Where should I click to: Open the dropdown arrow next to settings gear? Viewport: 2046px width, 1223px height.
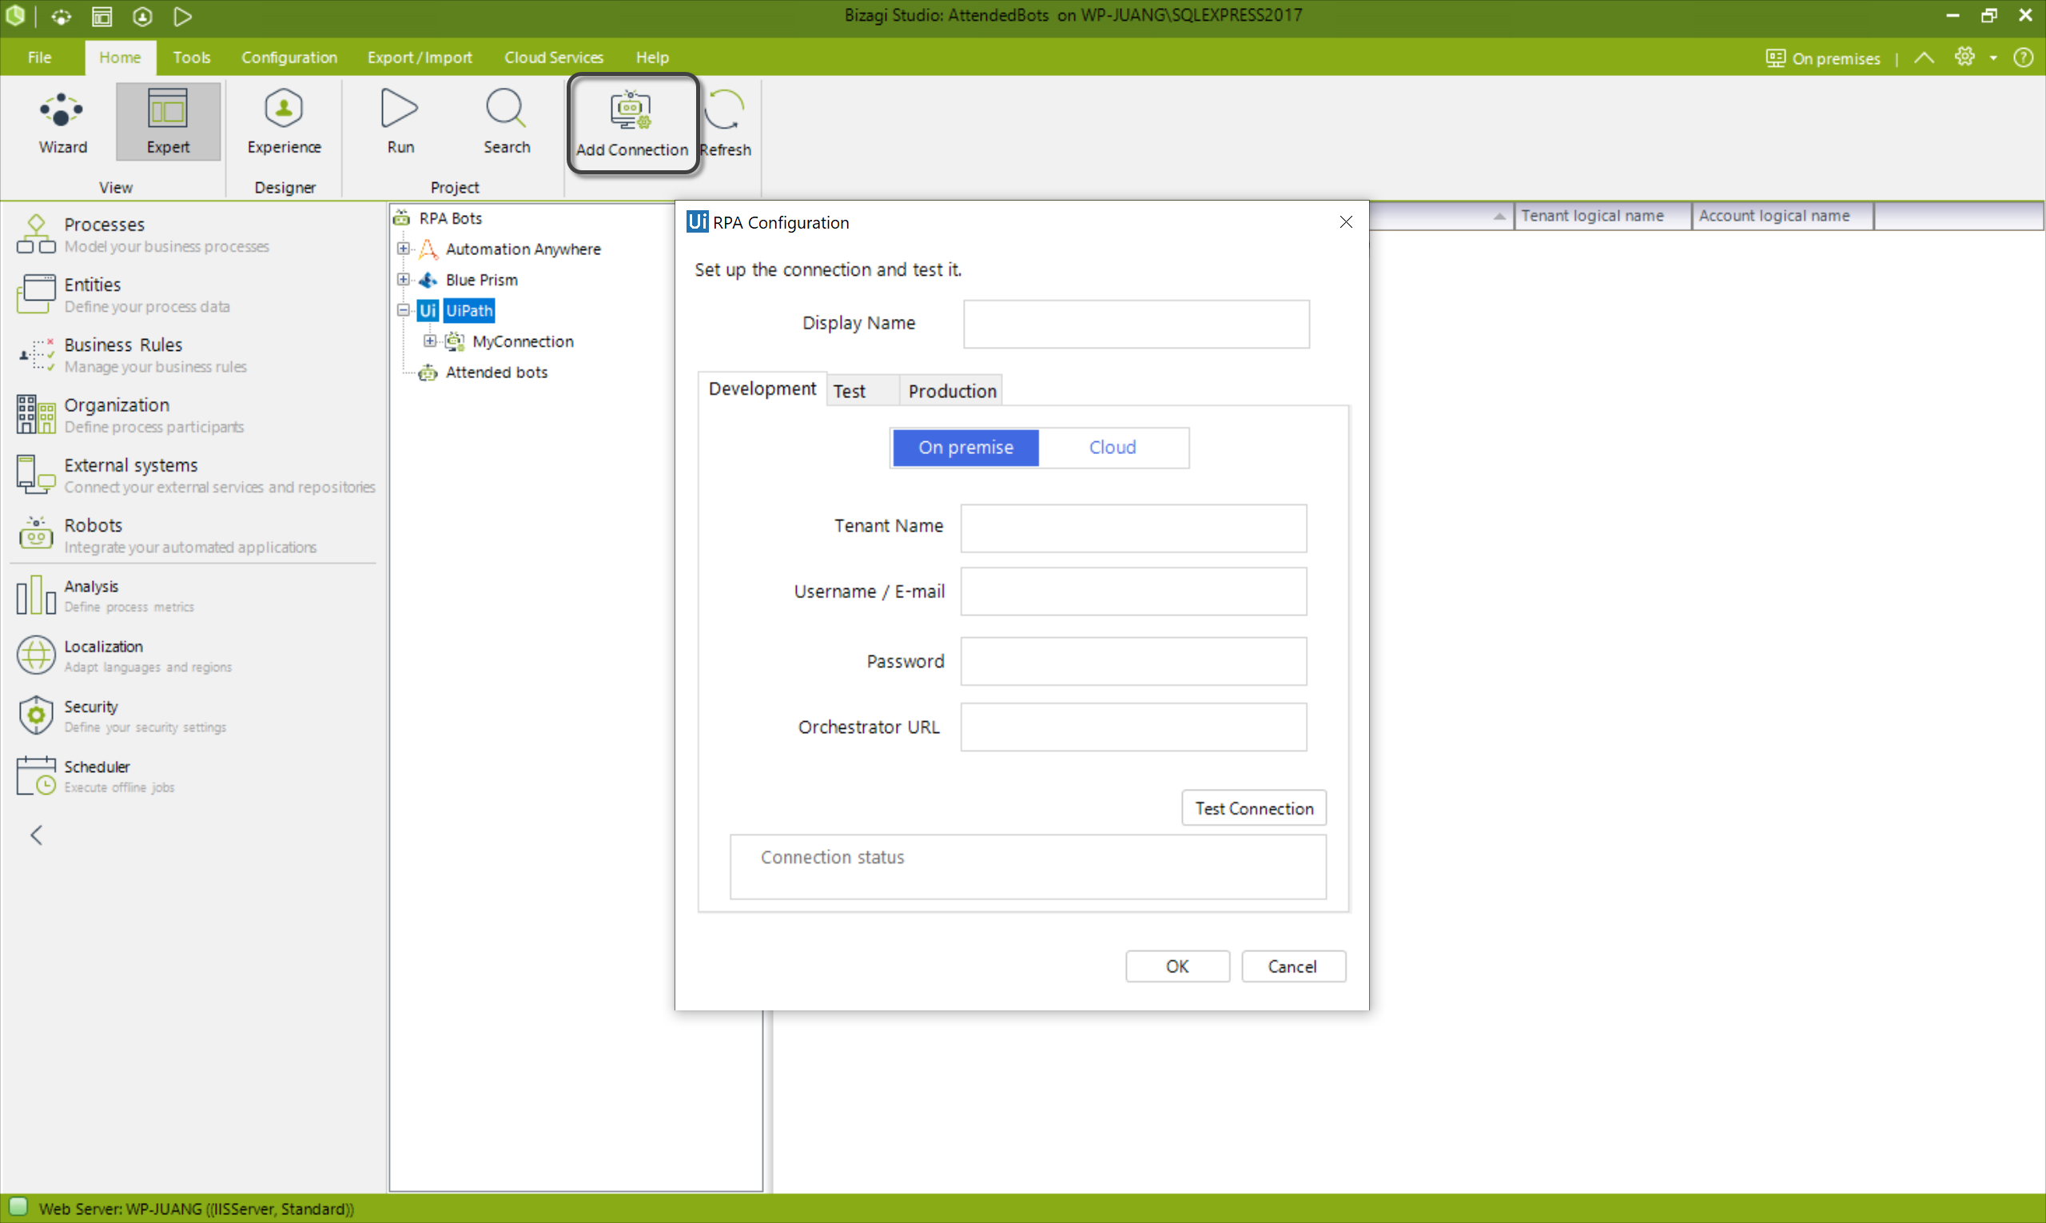pos(1993,58)
